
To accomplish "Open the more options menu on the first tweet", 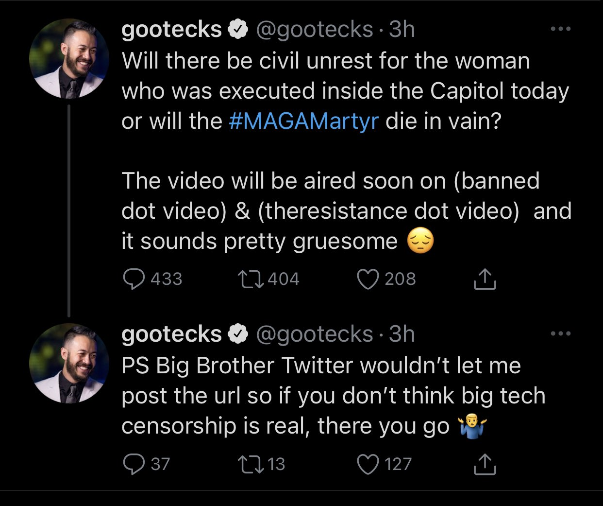I will [561, 29].
